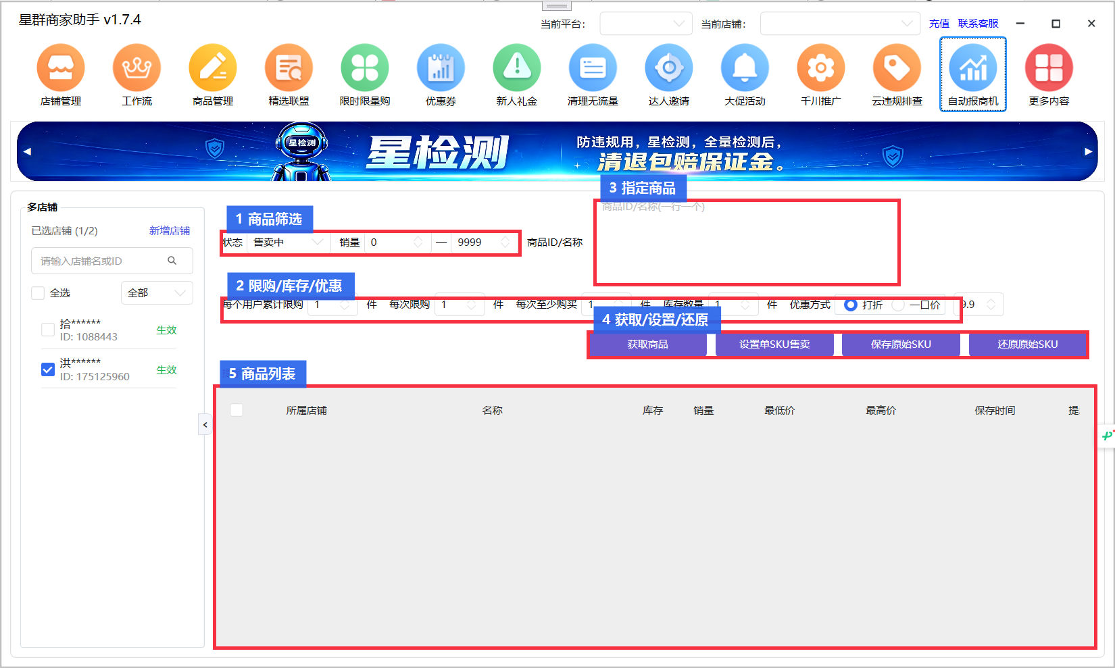
Task: Select the 一口价 fixed price radio button
Action: [898, 305]
